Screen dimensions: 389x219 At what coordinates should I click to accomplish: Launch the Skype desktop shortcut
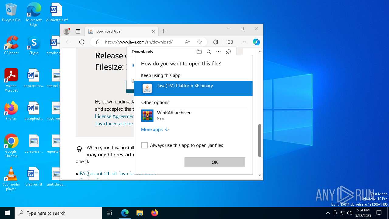point(34,46)
